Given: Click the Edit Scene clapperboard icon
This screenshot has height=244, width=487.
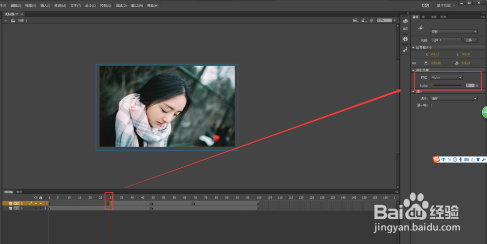Looking at the screenshot, I should click(x=355, y=20).
